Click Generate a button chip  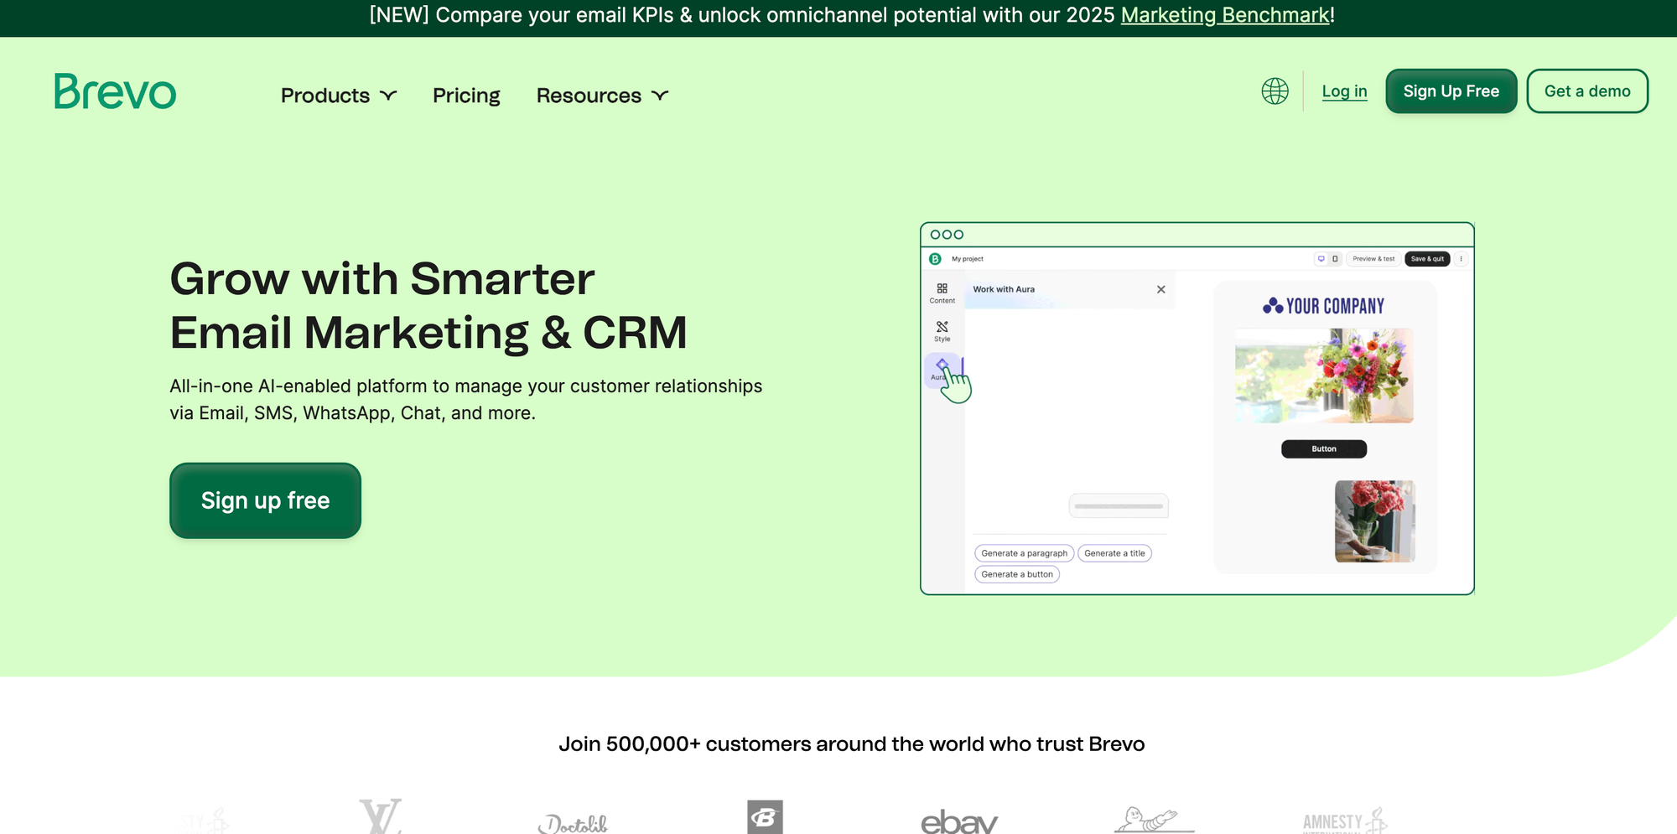click(1017, 574)
